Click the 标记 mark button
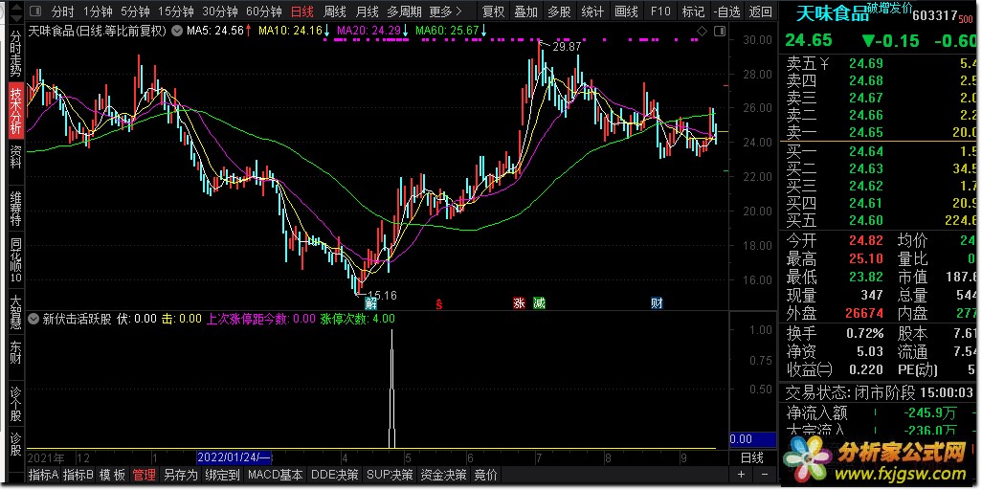 coord(693,11)
